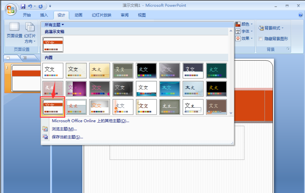
Task: Apply the beige fan-pattern theme in first row
Action: coord(76,70)
